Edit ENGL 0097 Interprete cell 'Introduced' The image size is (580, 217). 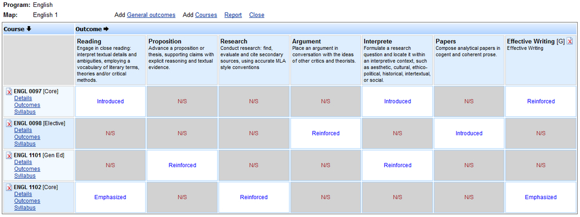[x=398, y=101]
